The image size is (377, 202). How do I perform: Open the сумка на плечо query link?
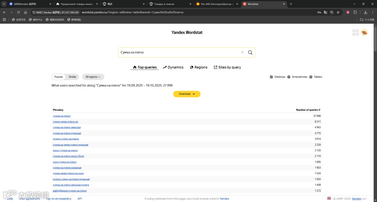(61, 116)
